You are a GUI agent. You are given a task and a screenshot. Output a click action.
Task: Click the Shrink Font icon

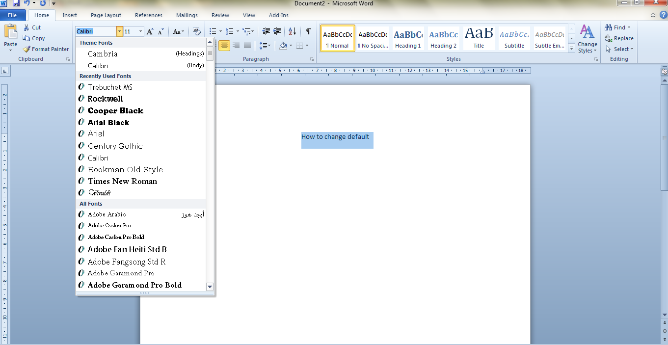click(x=161, y=31)
